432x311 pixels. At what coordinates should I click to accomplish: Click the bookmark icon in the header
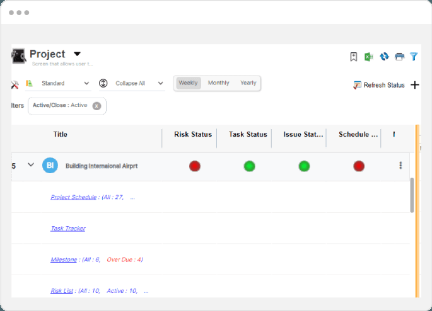[x=353, y=57]
